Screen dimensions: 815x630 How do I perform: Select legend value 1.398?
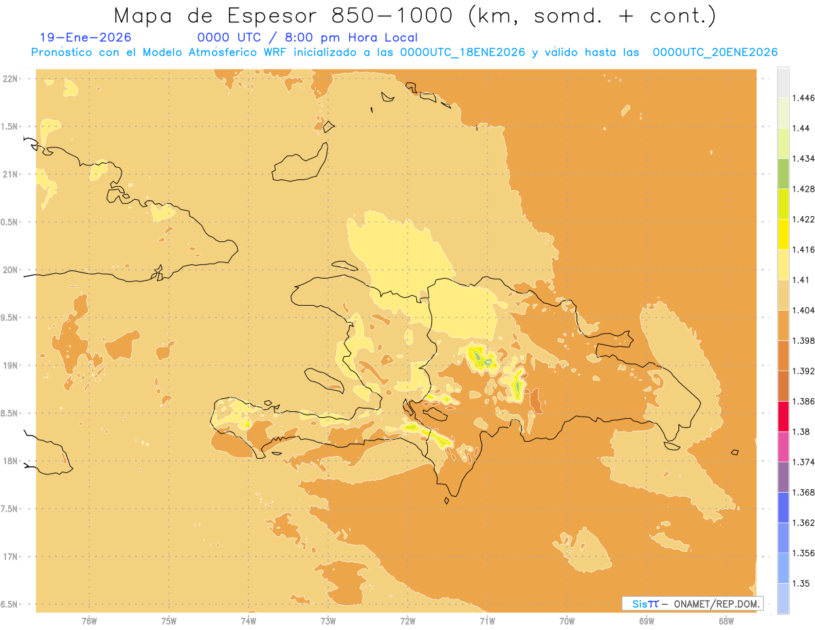802,340
